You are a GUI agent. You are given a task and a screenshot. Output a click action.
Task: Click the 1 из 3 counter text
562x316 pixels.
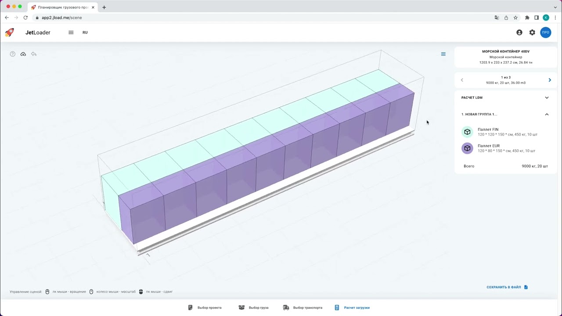506,77
